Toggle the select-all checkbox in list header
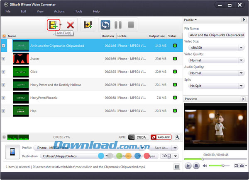 click(x=4, y=36)
